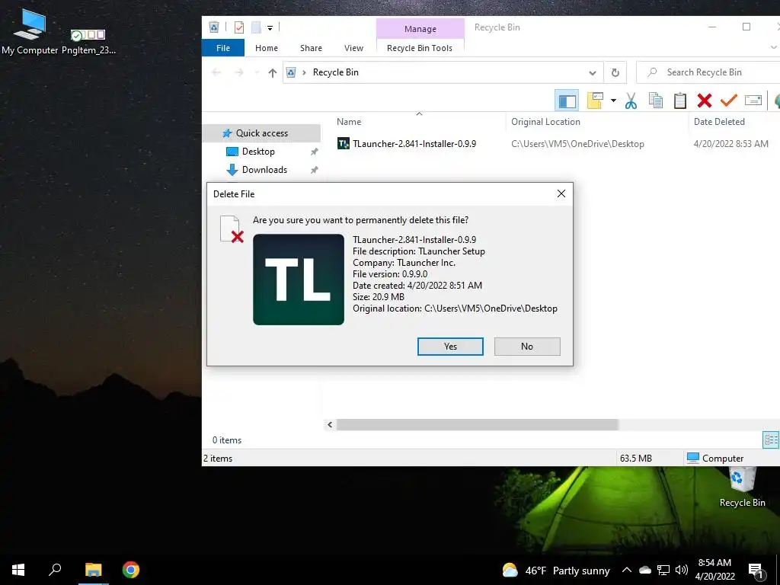This screenshot has width=780, height=585.
Task: Open the Windows Start menu
Action: (x=18, y=570)
